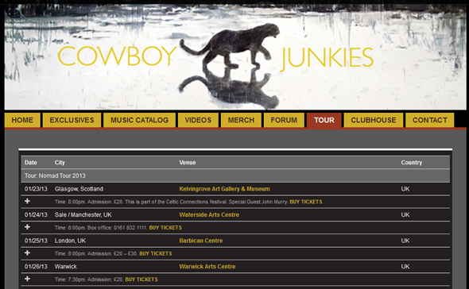Open the Waterside Arts Centre venue link
The image size is (469, 289).
point(209,214)
